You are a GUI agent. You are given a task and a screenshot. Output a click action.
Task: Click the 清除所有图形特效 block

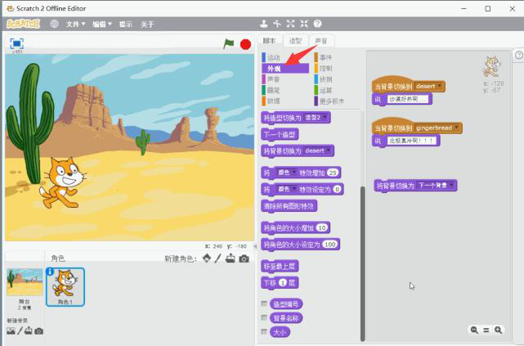[289, 206]
